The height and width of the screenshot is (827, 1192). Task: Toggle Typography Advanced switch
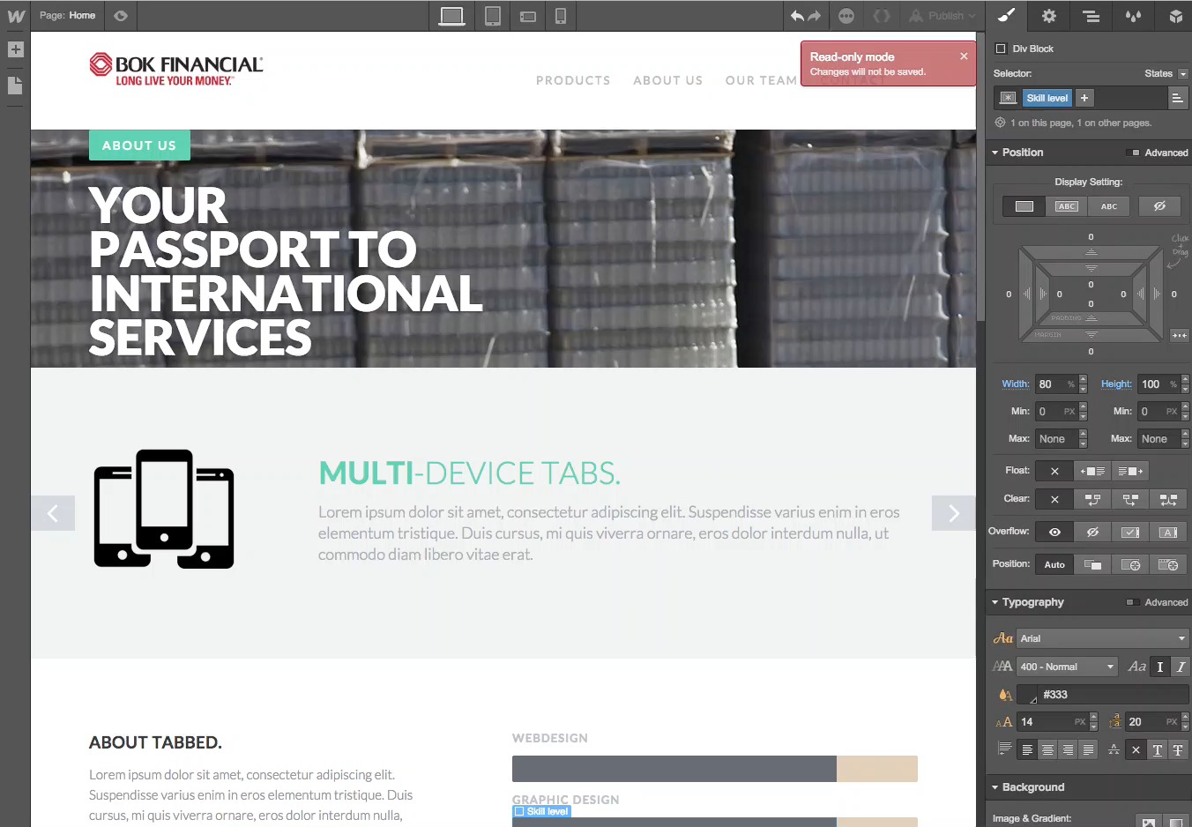coord(1133,602)
